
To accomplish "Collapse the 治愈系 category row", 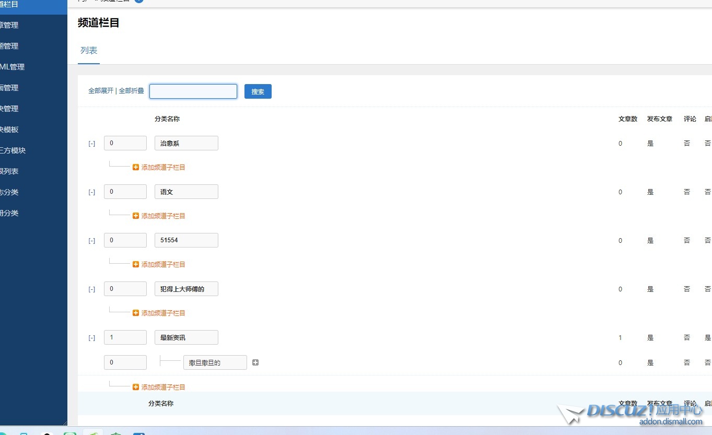I will coord(92,144).
